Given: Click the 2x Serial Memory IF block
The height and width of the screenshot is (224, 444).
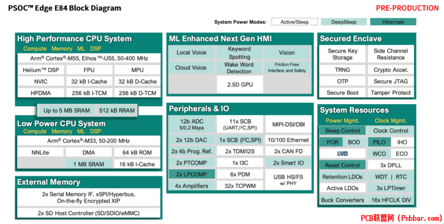Looking at the screenshot, I should (x=89, y=198).
